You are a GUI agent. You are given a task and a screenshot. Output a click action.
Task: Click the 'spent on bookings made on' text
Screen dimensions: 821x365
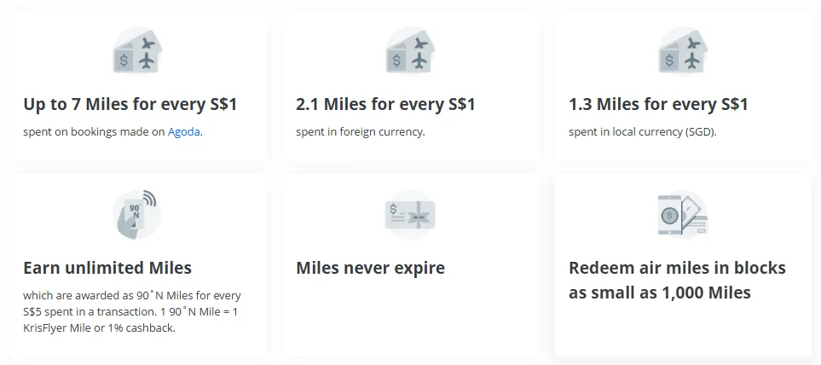(x=94, y=132)
